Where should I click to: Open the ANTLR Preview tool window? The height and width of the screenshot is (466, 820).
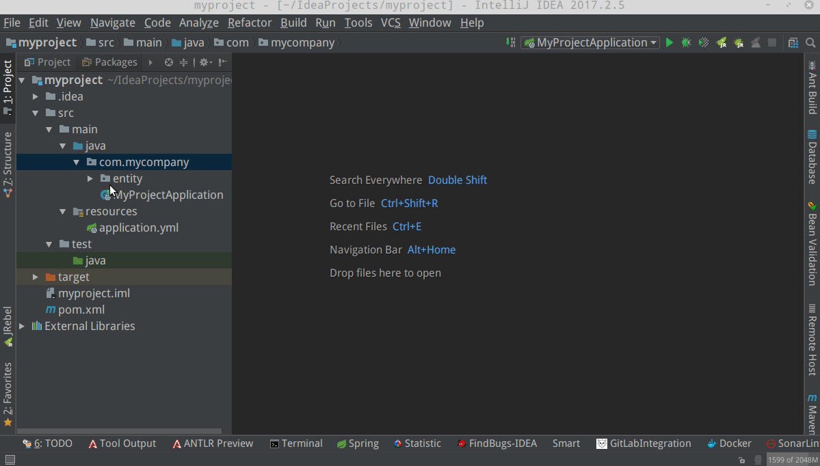pos(213,443)
